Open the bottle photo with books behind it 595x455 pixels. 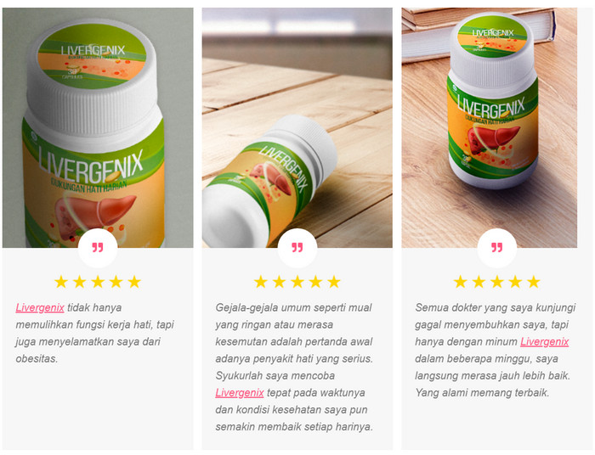490,127
